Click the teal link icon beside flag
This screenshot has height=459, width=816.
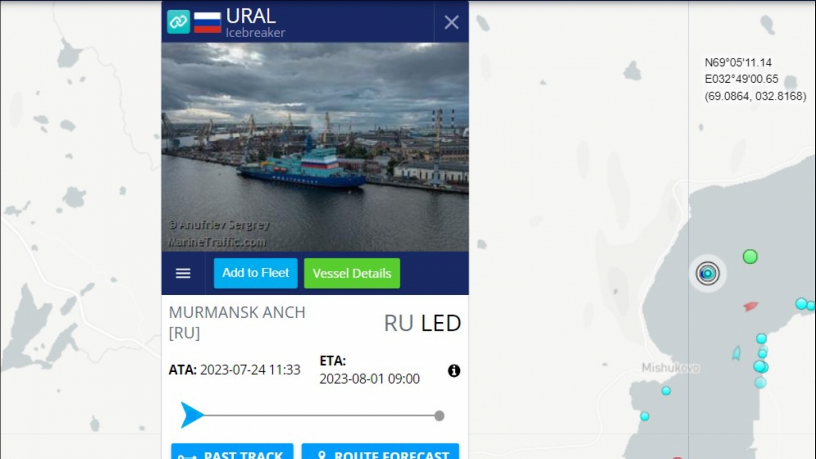[x=178, y=22]
